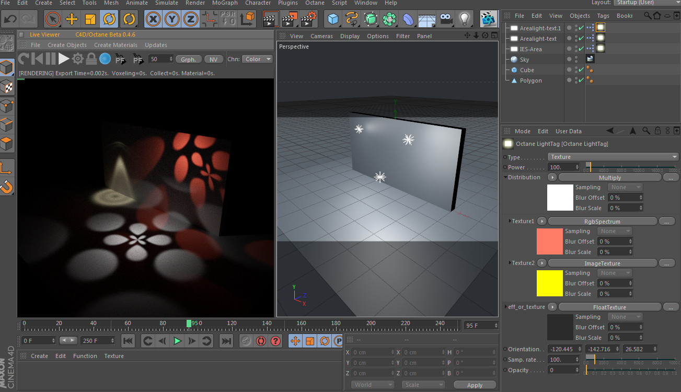This screenshot has width=681, height=392.
Task: Toggle X axis lock
Action: click(153, 19)
